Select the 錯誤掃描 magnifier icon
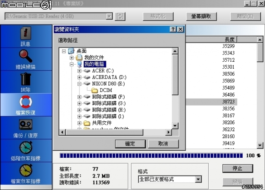This screenshot has height=190, width=265. 26,56
